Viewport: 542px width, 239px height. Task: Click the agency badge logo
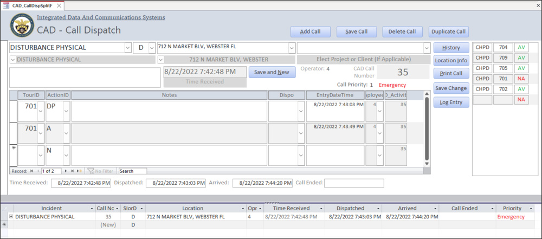22,25
